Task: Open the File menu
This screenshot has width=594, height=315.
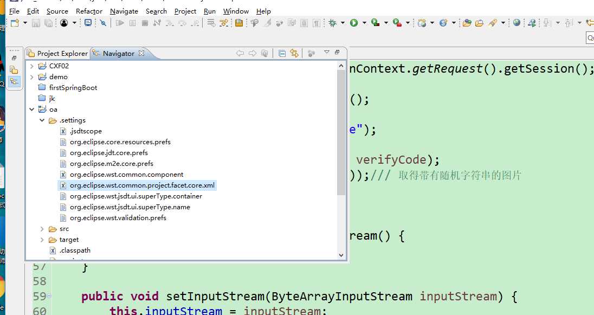Action: tap(14, 11)
